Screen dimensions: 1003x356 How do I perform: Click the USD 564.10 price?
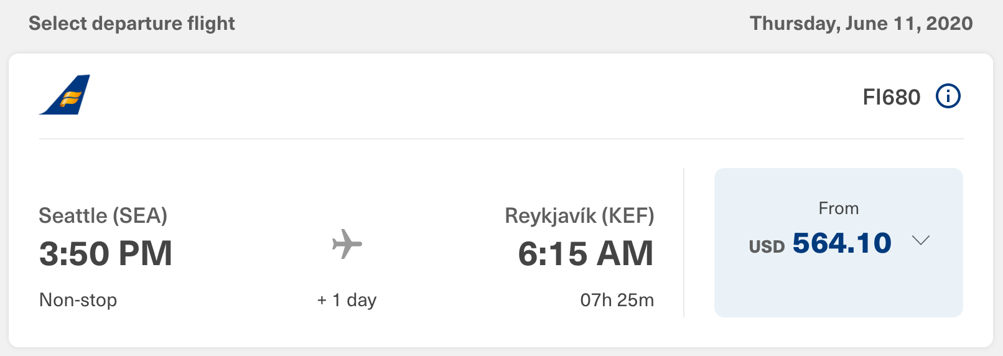point(820,243)
